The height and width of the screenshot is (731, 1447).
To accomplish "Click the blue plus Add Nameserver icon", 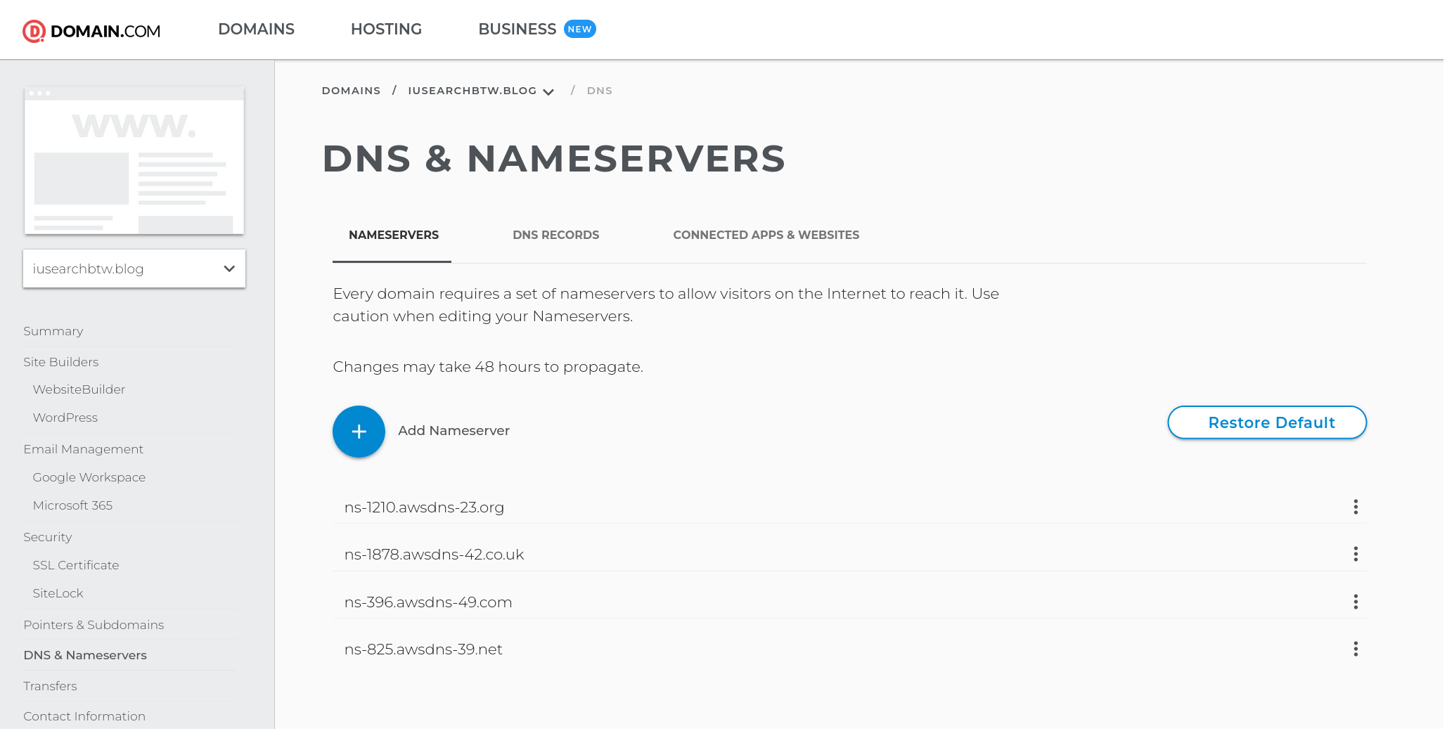I will 358,431.
